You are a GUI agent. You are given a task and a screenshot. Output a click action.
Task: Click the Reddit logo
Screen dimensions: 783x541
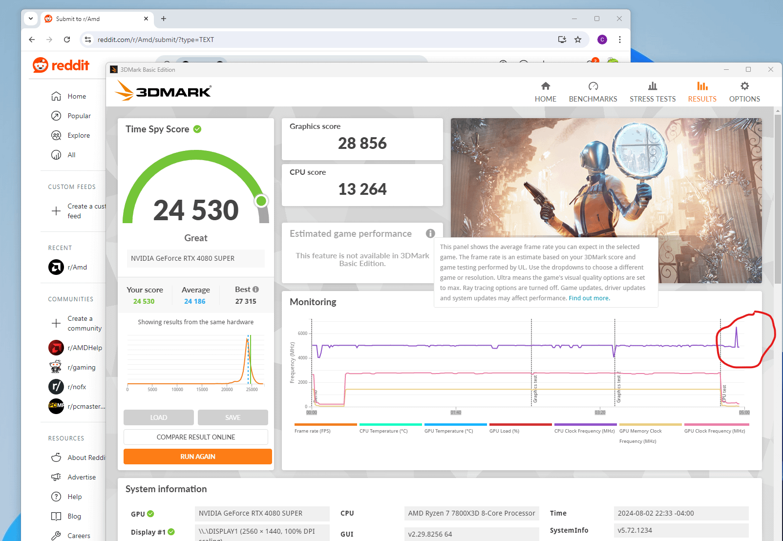[x=61, y=65]
